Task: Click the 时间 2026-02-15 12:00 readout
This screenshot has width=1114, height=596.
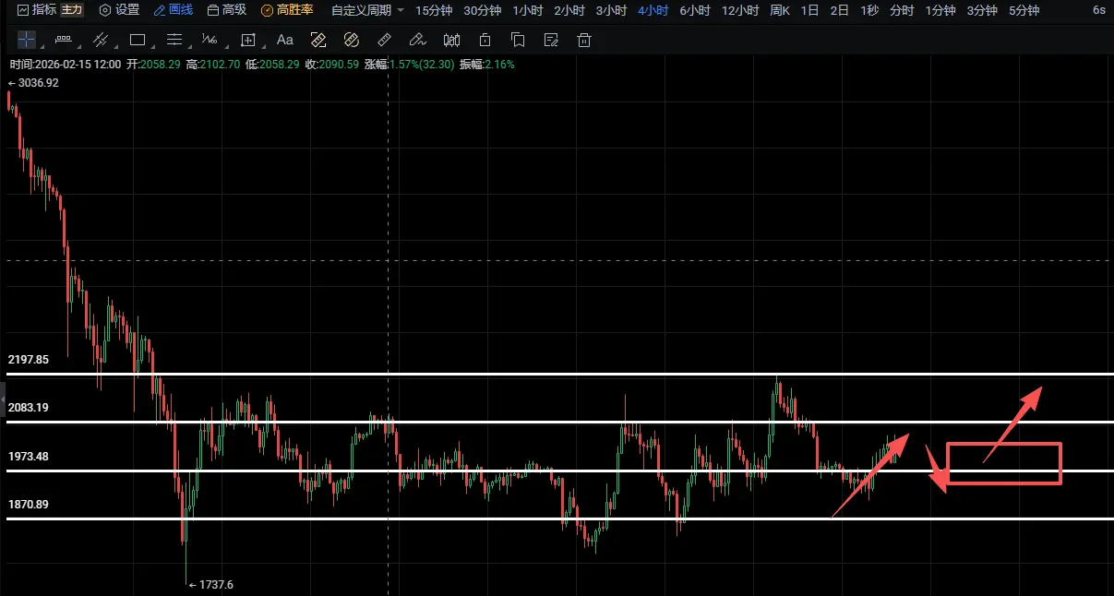Action: (x=66, y=65)
